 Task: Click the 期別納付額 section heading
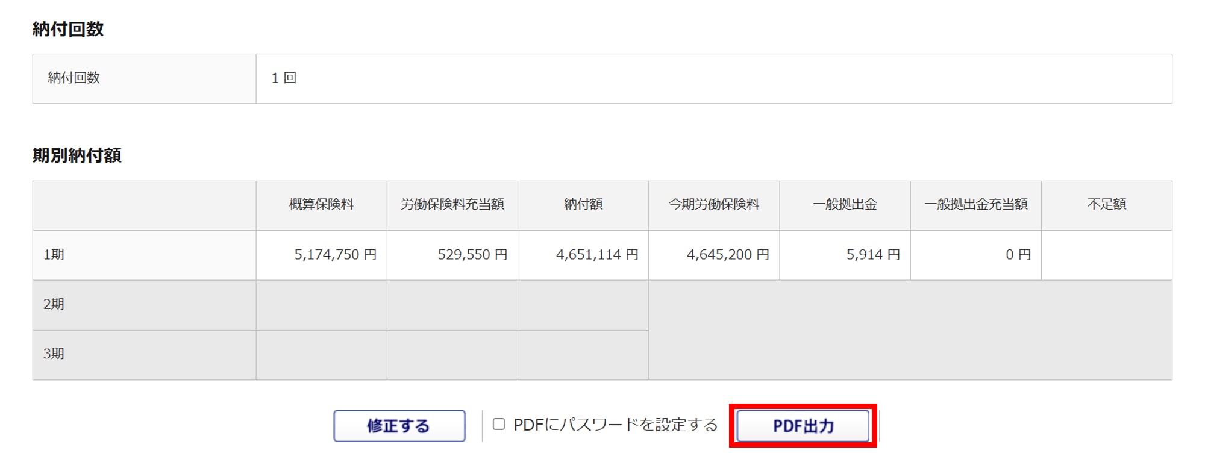(x=77, y=155)
